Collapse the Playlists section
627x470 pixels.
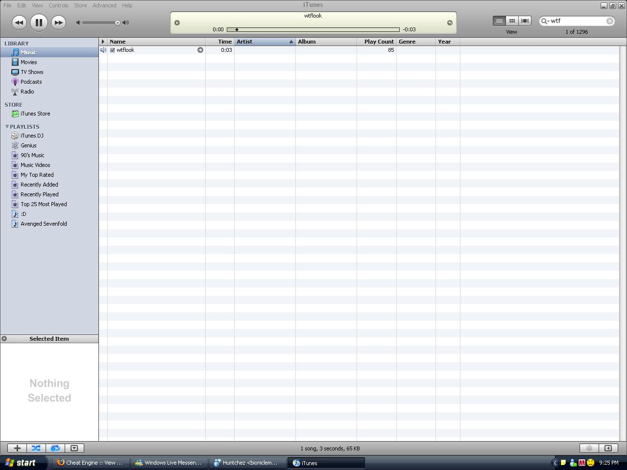[7, 126]
